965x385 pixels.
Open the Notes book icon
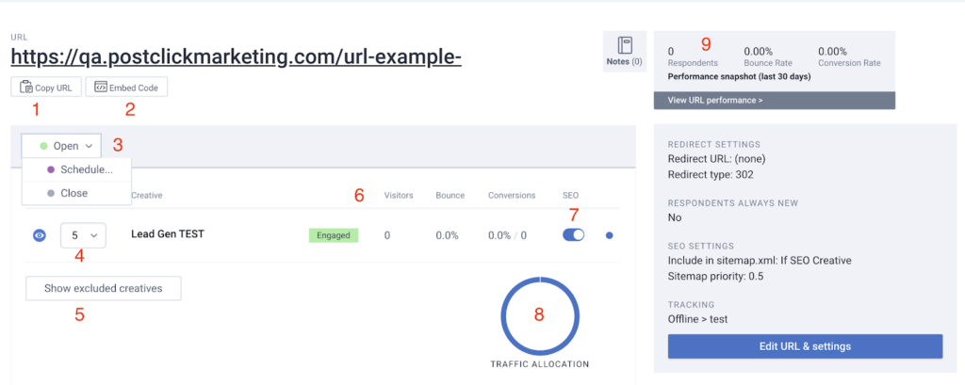point(623,47)
